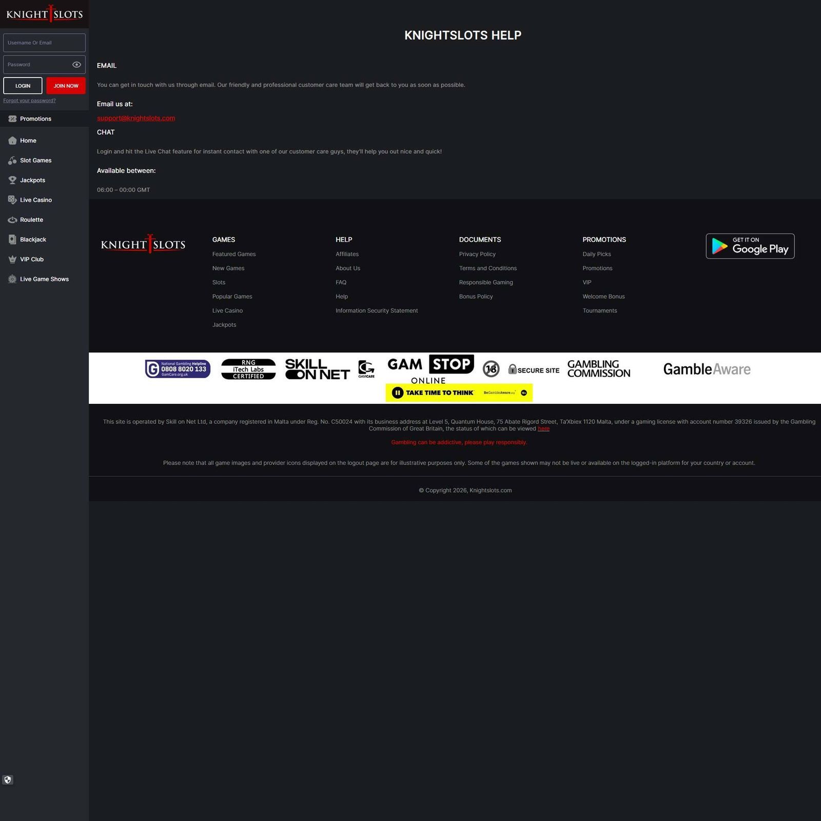Open Privacy Policy footer link

(477, 254)
